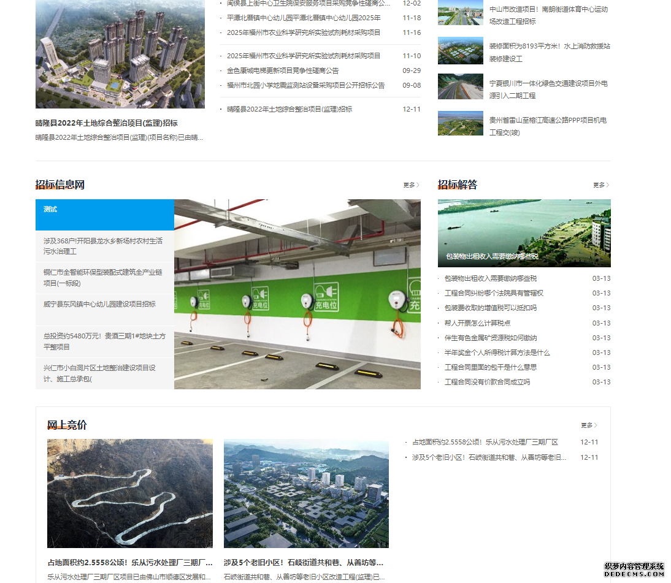Open the 工程合同纠纷哪个法院具有管辖权 article
The width and height of the screenshot is (671, 583).
[x=494, y=293]
